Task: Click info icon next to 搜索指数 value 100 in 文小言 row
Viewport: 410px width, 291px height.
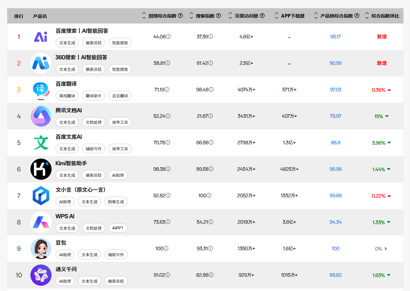Action: tap(209, 196)
